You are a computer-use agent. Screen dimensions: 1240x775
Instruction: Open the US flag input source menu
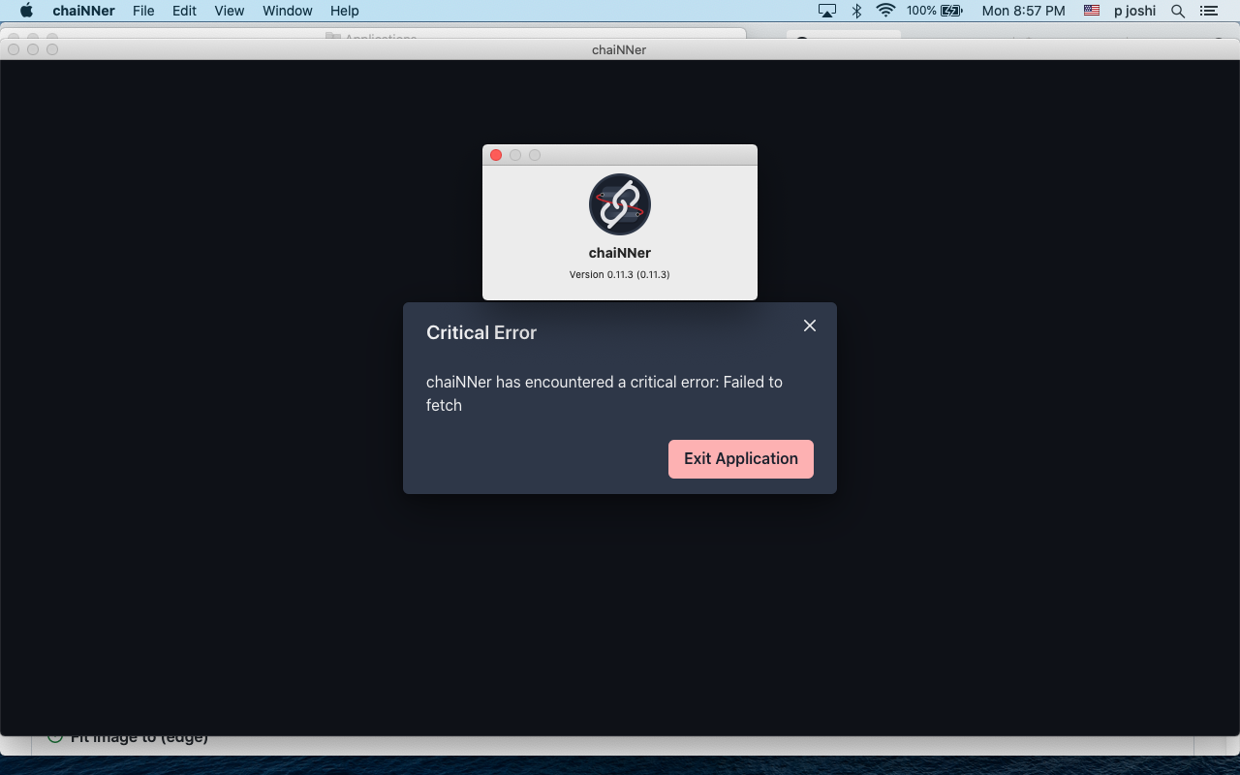1092,11
